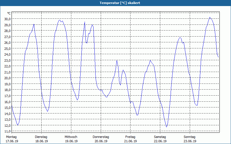Click the Sunday temperature peak above 30

[210, 17]
